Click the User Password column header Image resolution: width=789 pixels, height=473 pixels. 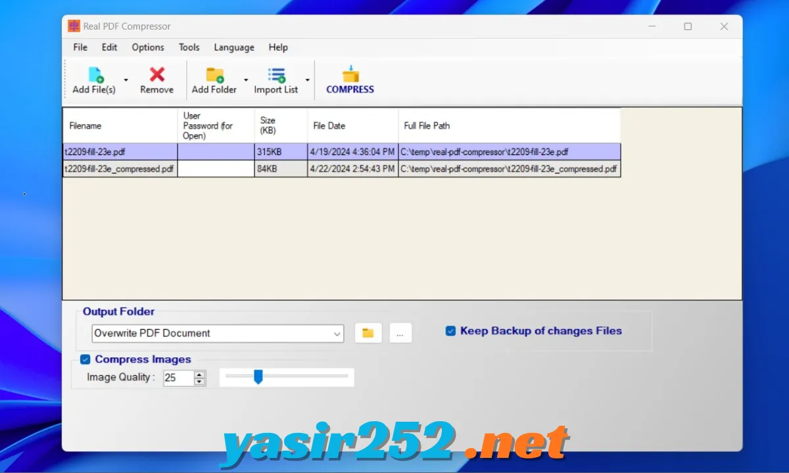pyautogui.click(x=216, y=125)
